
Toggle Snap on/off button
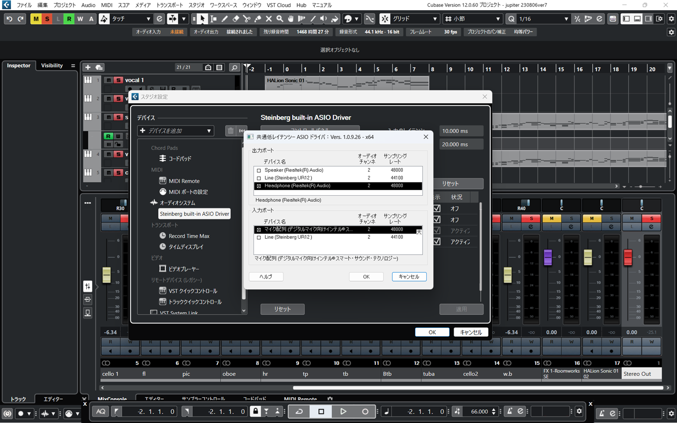[x=385, y=19]
